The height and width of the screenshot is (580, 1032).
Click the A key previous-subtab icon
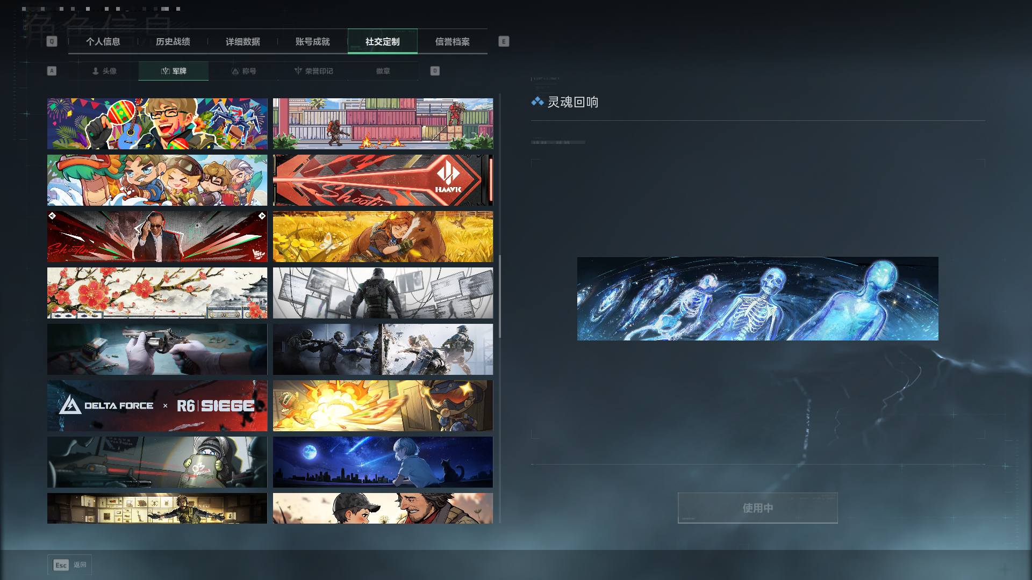52,71
